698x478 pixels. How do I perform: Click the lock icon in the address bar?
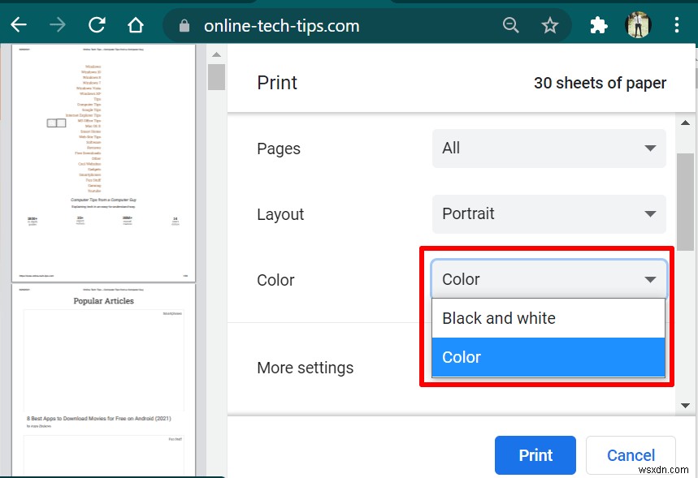(x=183, y=25)
